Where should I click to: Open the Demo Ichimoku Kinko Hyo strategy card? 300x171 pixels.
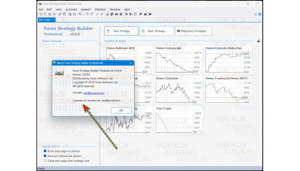point(228,60)
